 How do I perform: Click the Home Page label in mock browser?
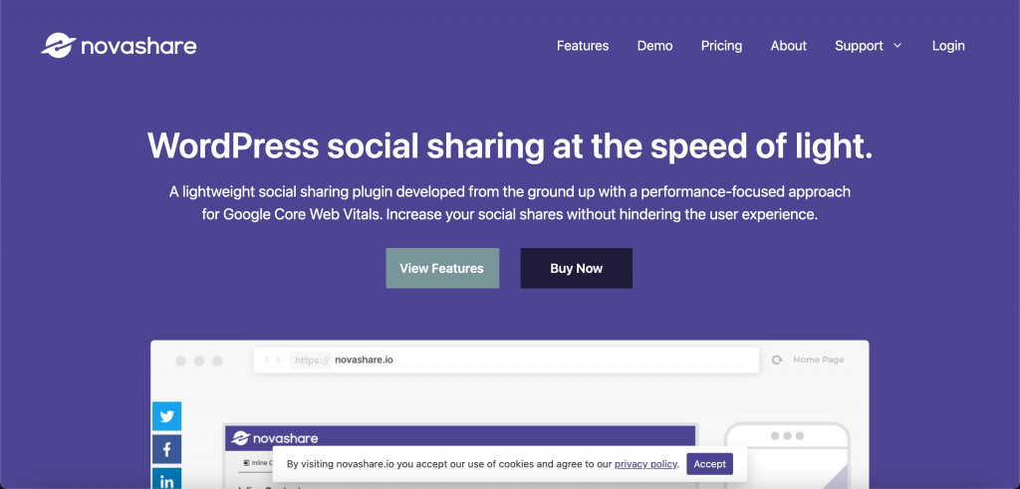click(819, 360)
